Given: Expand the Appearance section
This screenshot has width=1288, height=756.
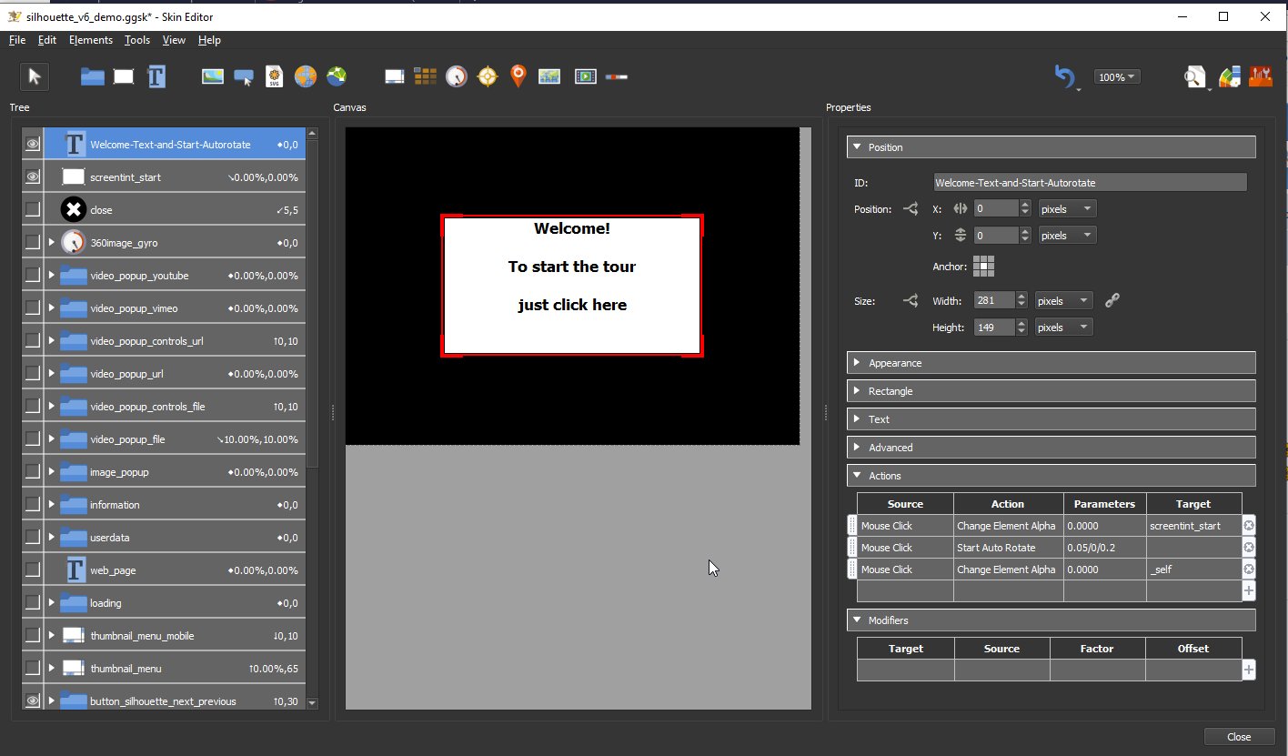Looking at the screenshot, I should coord(1051,363).
